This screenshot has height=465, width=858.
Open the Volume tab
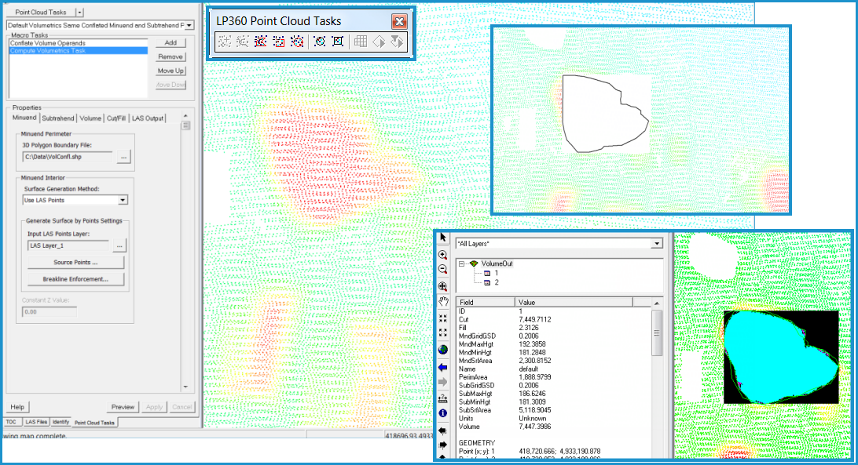click(x=90, y=118)
